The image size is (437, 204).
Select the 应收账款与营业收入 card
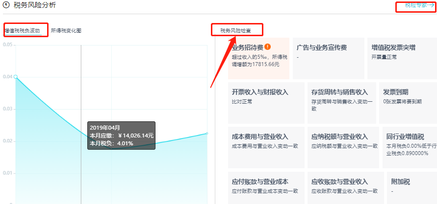(344, 187)
